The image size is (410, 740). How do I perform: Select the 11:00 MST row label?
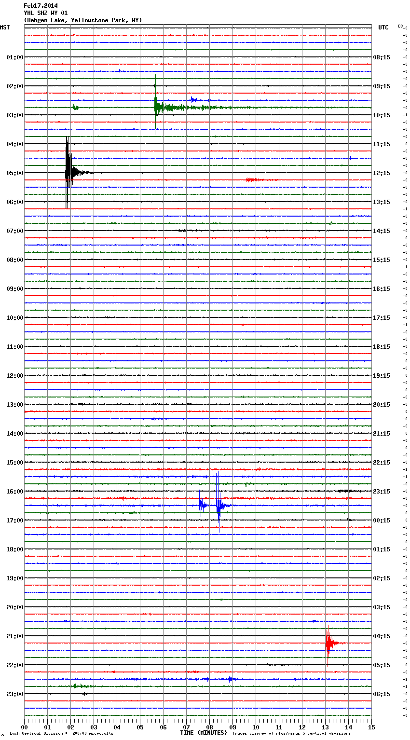pyautogui.click(x=15, y=347)
